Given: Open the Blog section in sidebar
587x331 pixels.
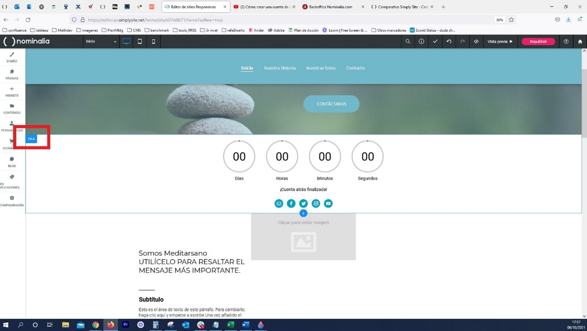Looking at the screenshot, I should [12, 162].
